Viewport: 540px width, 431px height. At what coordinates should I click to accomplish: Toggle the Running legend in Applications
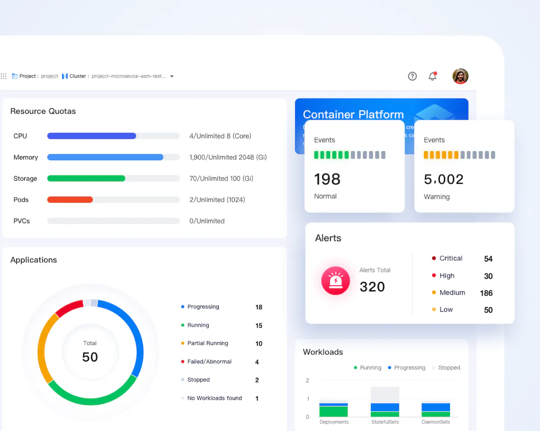click(195, 325)
